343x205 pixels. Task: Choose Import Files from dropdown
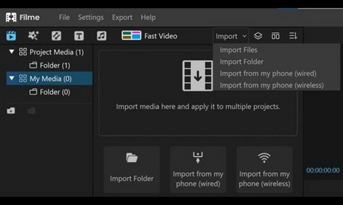pyautogui.click(x=238, y=50)
